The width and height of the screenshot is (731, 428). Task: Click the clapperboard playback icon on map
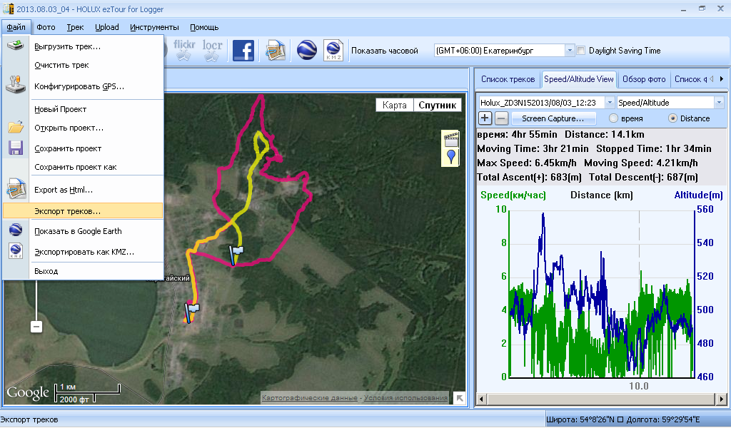pos(451,139)
